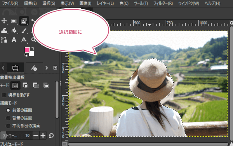Select the Rectangle Select tool
Screen dimensions: 233x146
coord(14,21)
